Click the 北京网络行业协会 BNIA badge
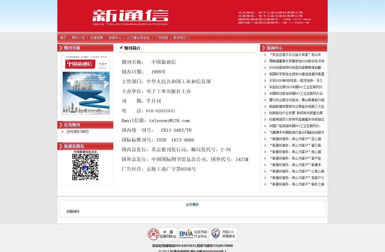The width and height of the screenshot is (385, 252). coord(193,234)
